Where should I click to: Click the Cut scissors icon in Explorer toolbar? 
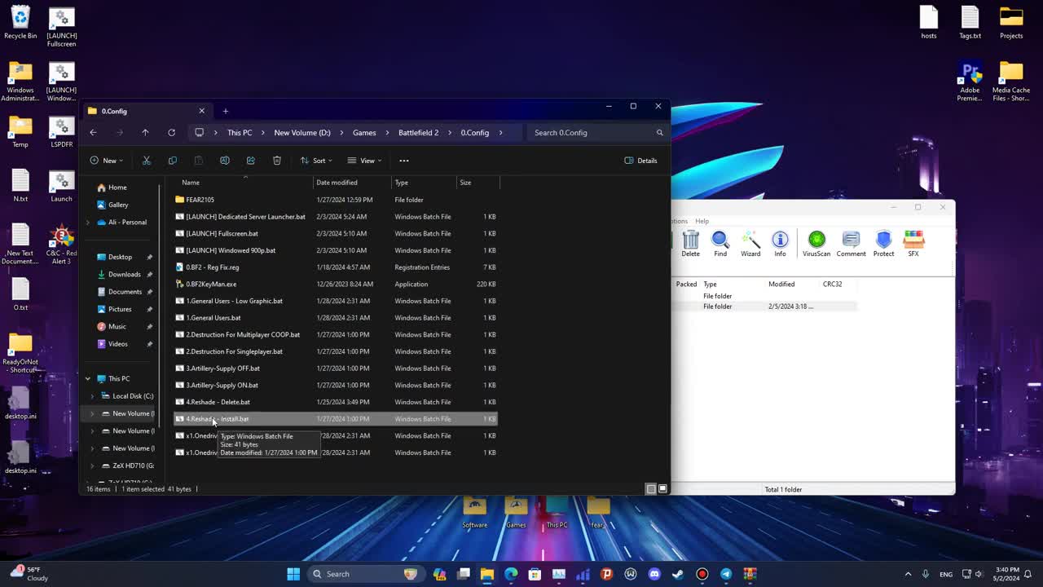click(147, 161)
